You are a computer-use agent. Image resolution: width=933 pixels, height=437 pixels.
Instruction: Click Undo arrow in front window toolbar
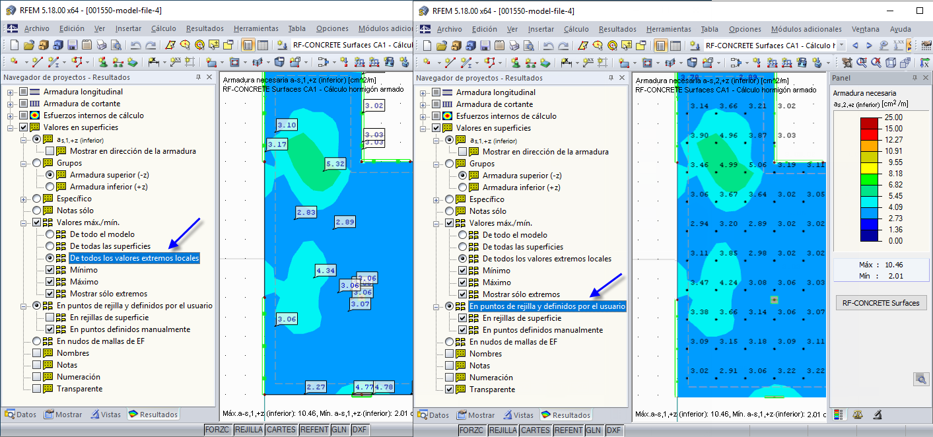tap(547, 46)
